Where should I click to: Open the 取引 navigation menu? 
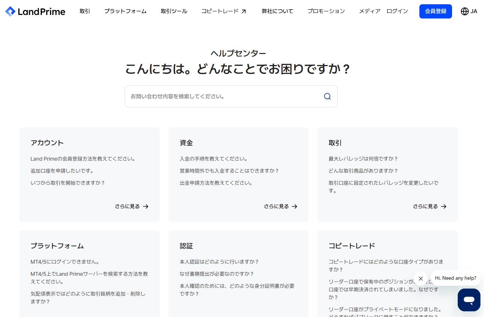(x=85, y=11)
